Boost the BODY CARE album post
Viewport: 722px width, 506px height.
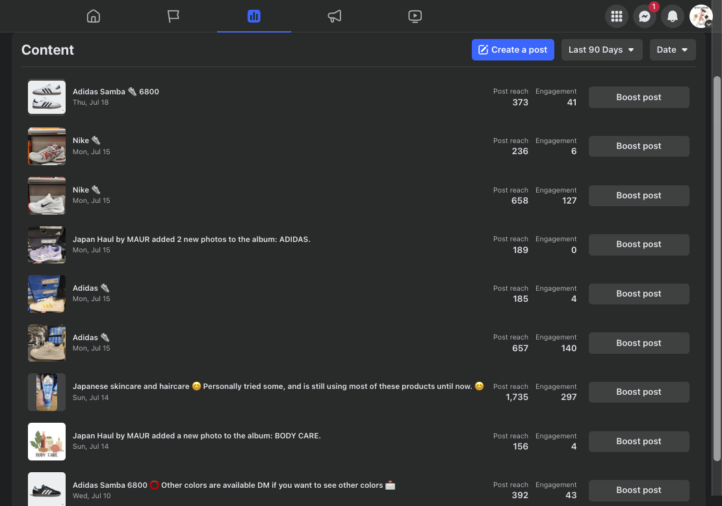(639, 441)
